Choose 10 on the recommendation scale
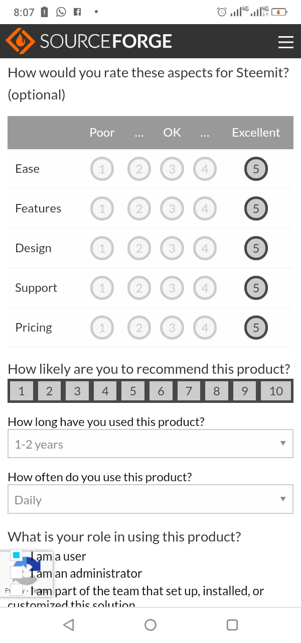This screenshot has height=643, width=301. tap(276, 391)
